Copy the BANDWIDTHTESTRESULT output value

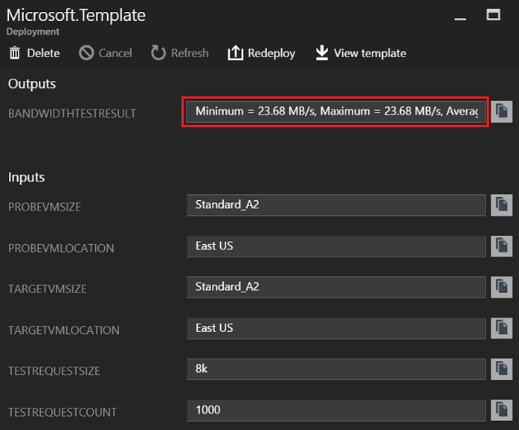501,112
